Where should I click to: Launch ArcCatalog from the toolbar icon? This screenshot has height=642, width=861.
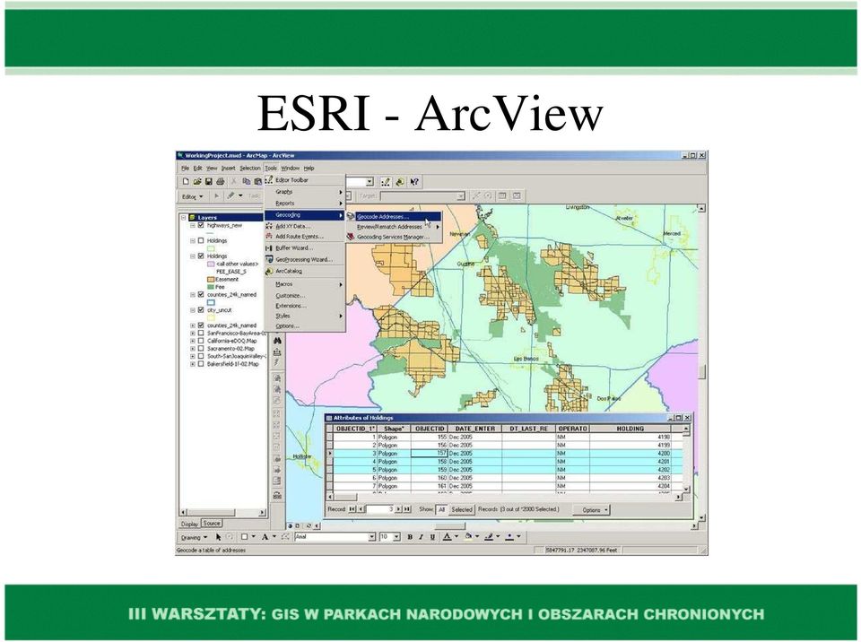400,182
